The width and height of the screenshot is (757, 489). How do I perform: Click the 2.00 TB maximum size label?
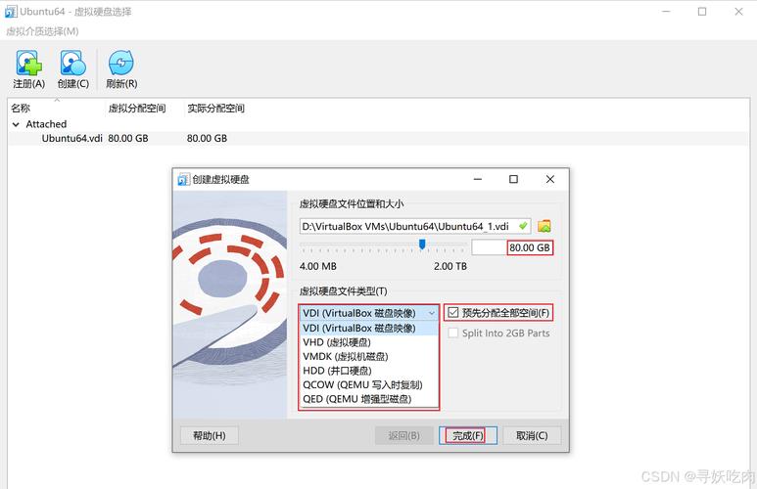[x=449, y=266]
